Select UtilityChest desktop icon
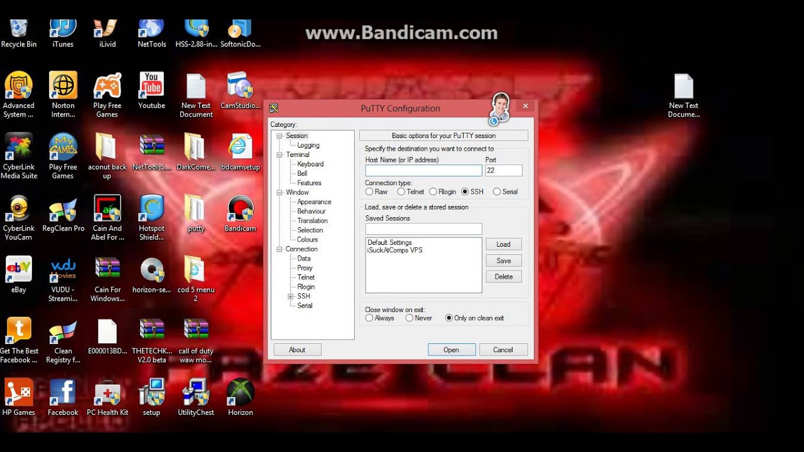804x452 pixels. pos(196,398)
